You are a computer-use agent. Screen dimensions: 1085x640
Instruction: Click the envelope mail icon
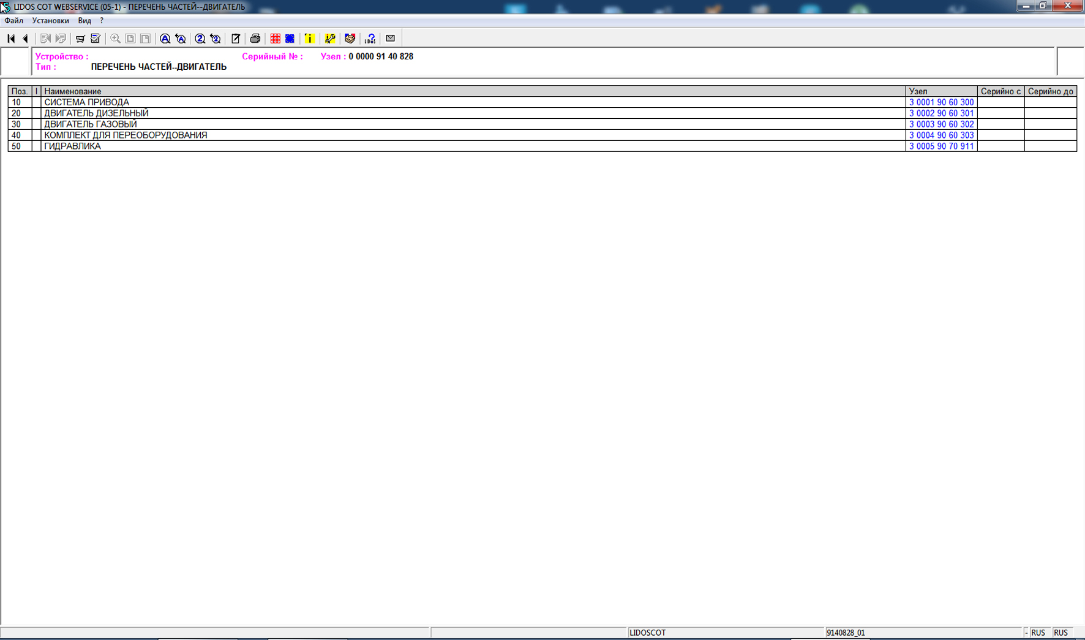click(x=390, y=39)
